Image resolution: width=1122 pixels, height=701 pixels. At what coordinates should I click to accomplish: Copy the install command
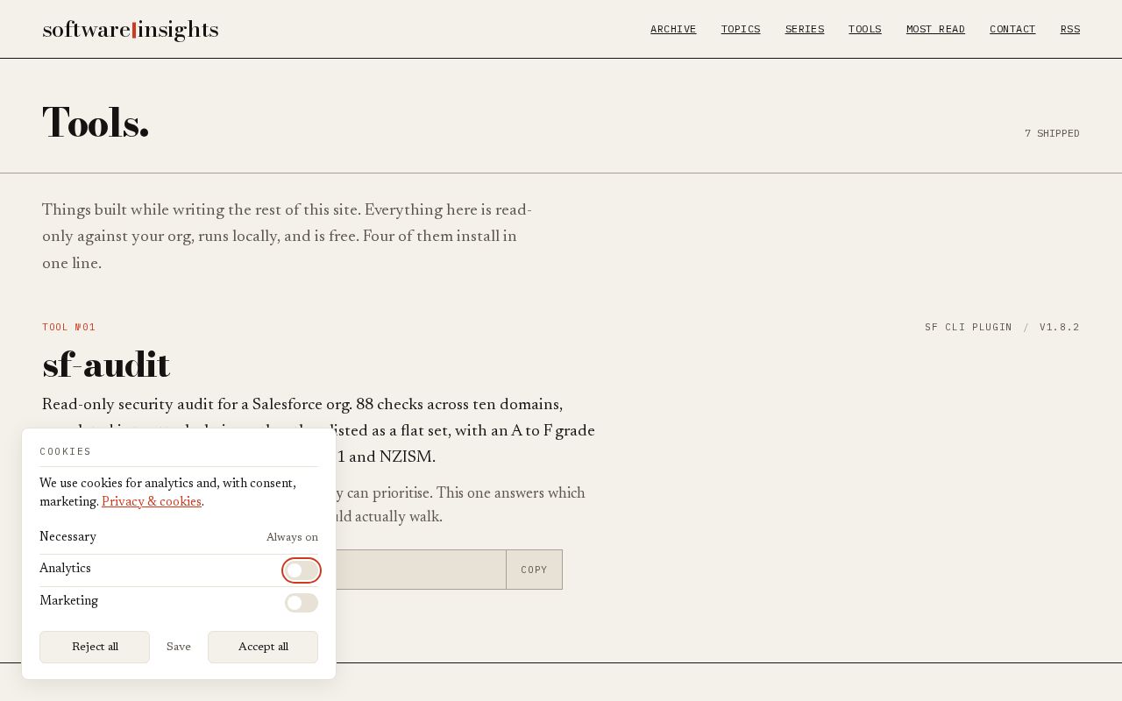point(534,570)
